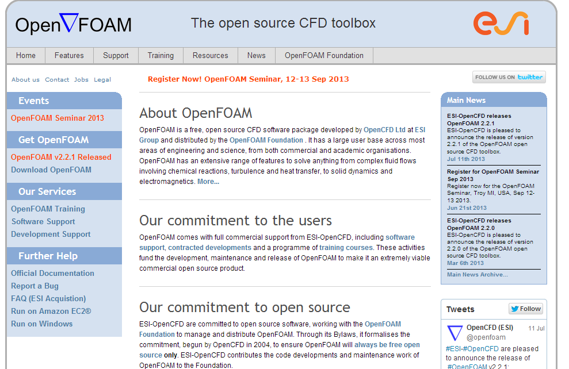This screenshot has width=569, height=369.
Task: Open the News menu item
Action: click(256, 55)
